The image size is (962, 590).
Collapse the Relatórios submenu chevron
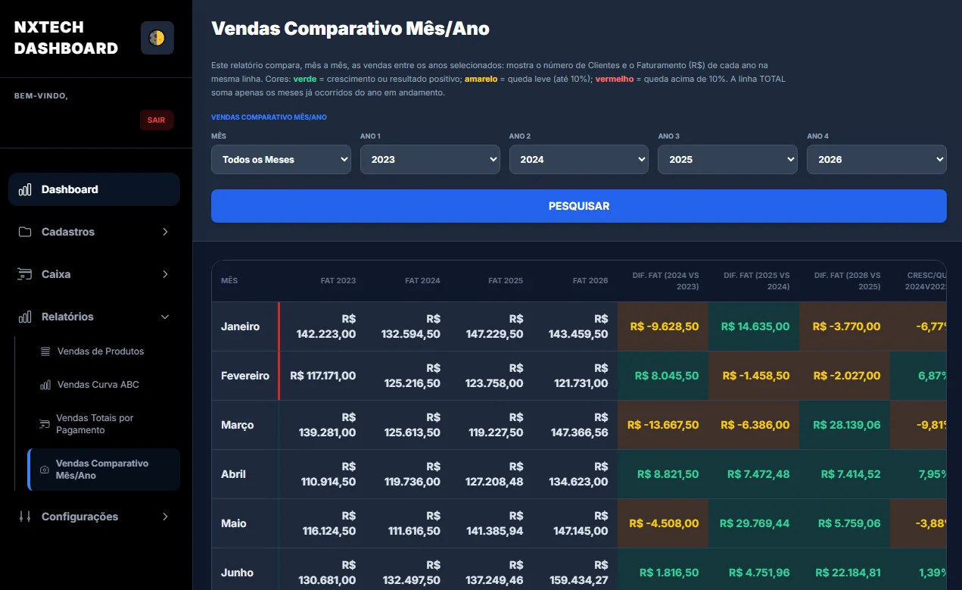[x=165, y=317]
